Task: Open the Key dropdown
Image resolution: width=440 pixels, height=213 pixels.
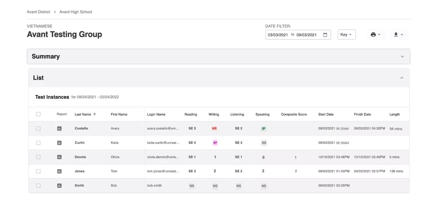Action: (x=347, y=35)
